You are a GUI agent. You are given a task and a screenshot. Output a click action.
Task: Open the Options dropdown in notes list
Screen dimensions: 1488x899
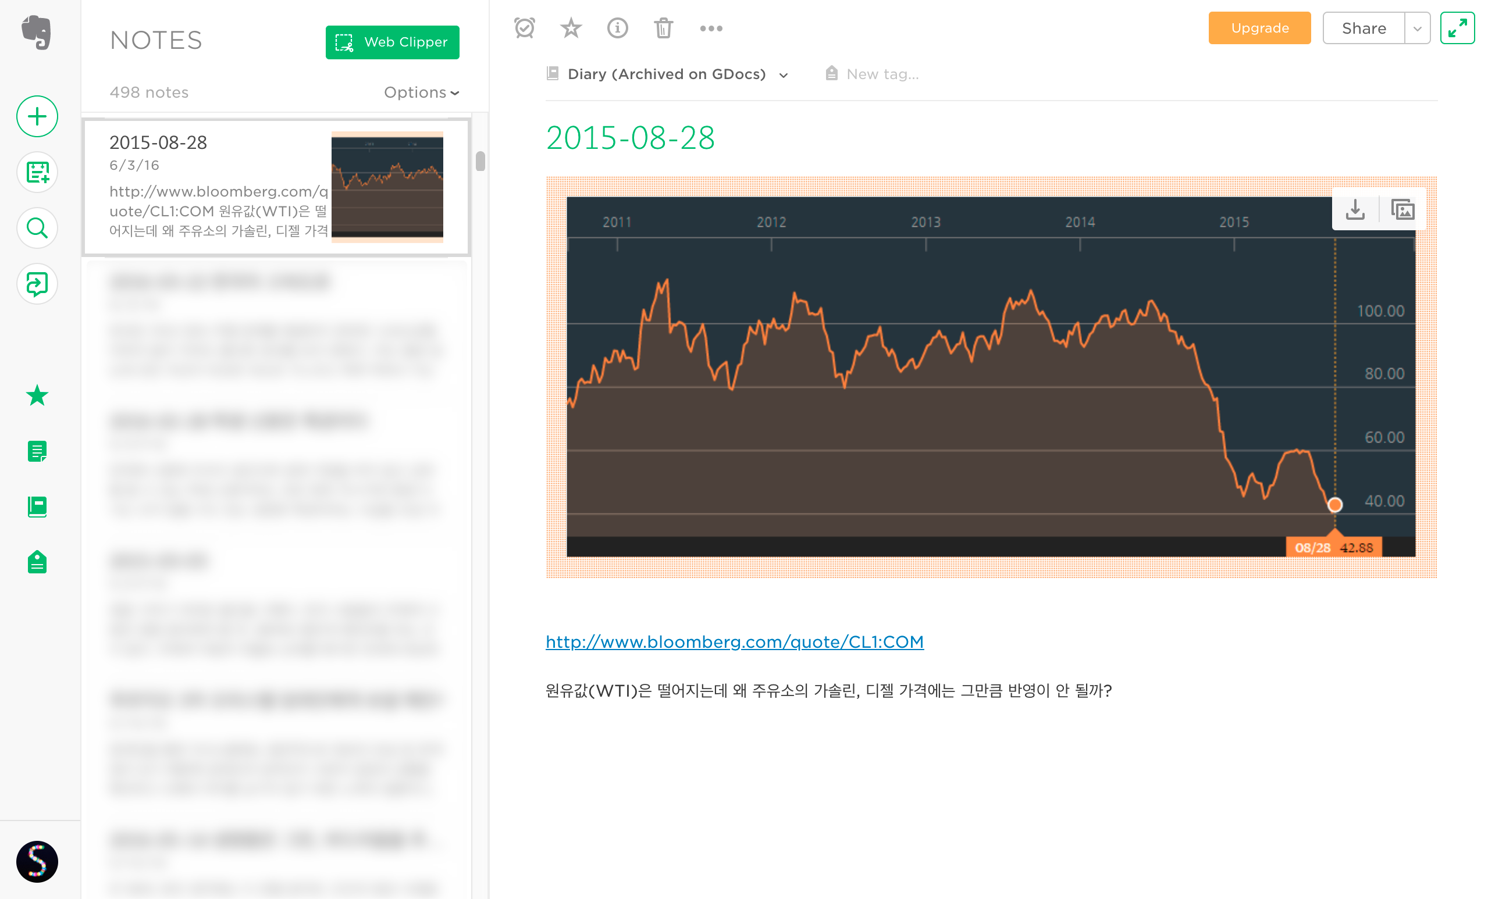tap(421, 92)
